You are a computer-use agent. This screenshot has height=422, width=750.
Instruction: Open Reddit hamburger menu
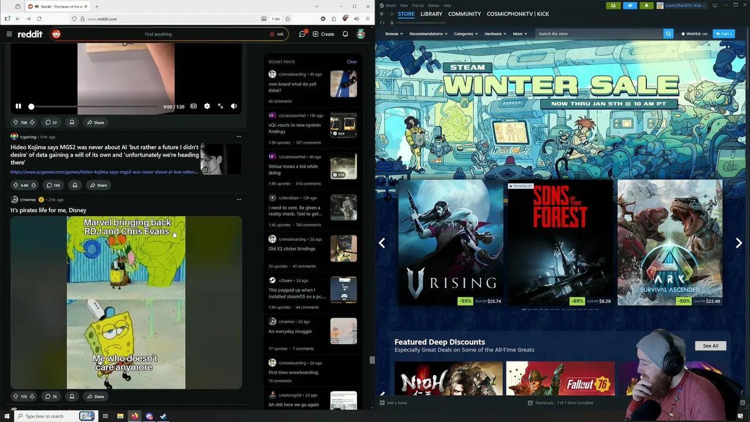pyautogui.click(x=9, y=34)
